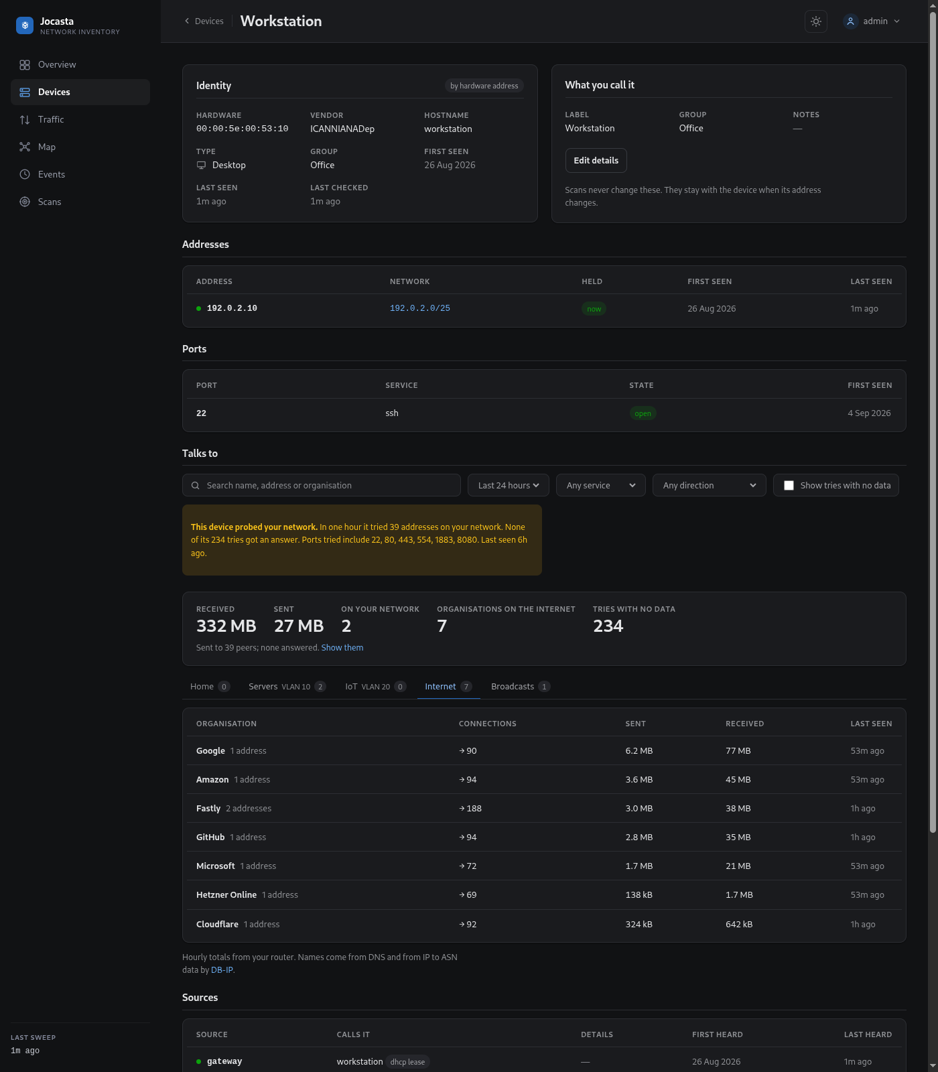Select the Cloudflare organisation row
Viewport: 938px width, 1072px height.
click(544, 925)
